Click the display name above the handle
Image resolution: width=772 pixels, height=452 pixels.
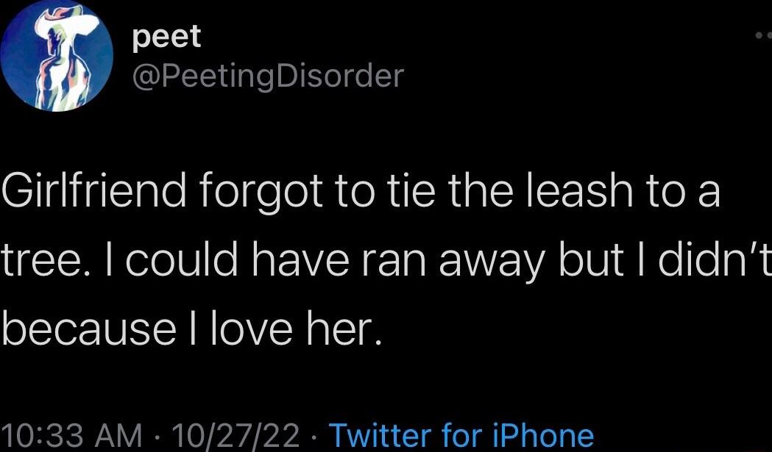166,35
